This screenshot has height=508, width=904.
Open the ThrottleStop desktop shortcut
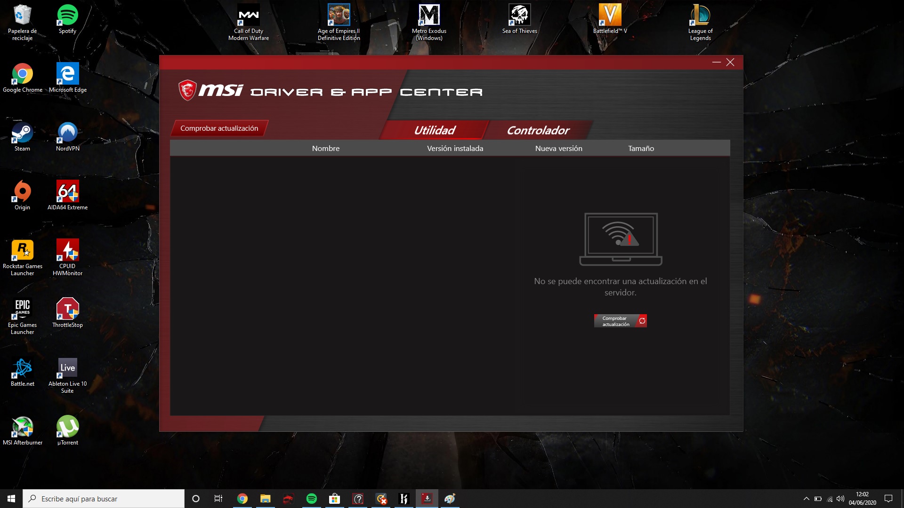(x=67, y=313)
